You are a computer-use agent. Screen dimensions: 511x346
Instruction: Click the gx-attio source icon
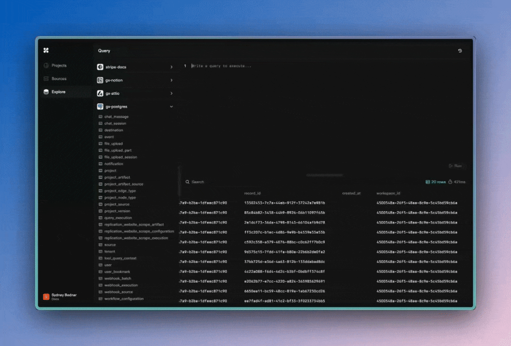100,93
